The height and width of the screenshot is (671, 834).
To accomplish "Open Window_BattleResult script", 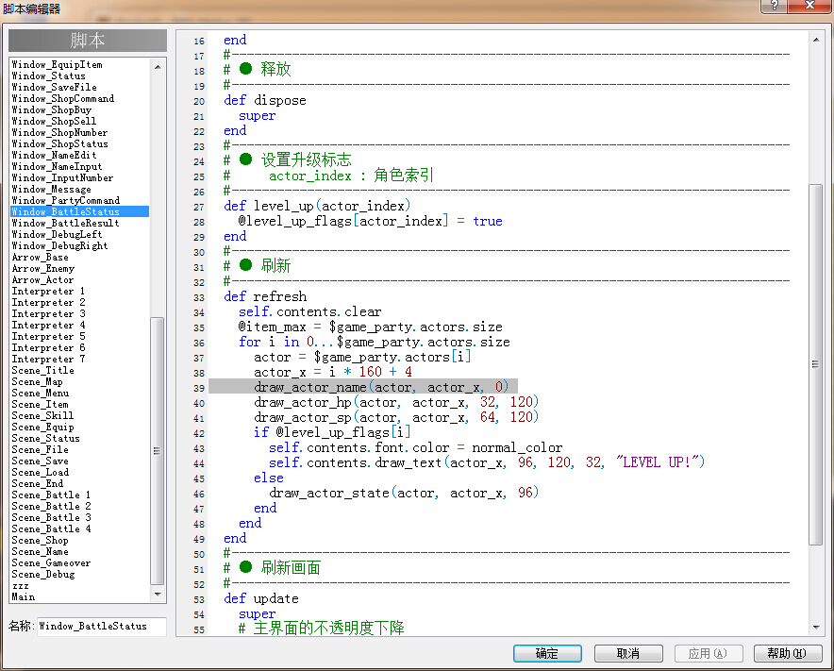I will tap(65, 223).
